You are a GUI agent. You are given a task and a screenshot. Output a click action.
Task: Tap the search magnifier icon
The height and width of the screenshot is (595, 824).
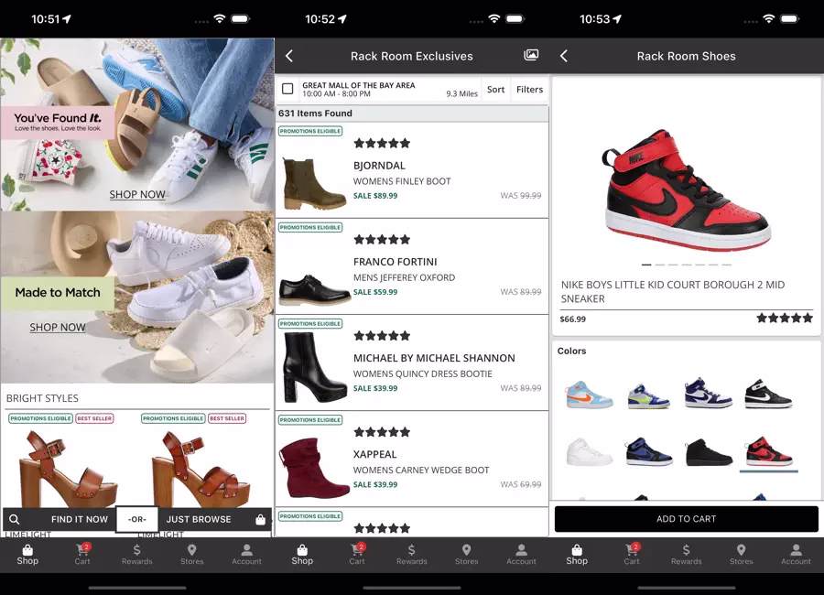point(14,519)
